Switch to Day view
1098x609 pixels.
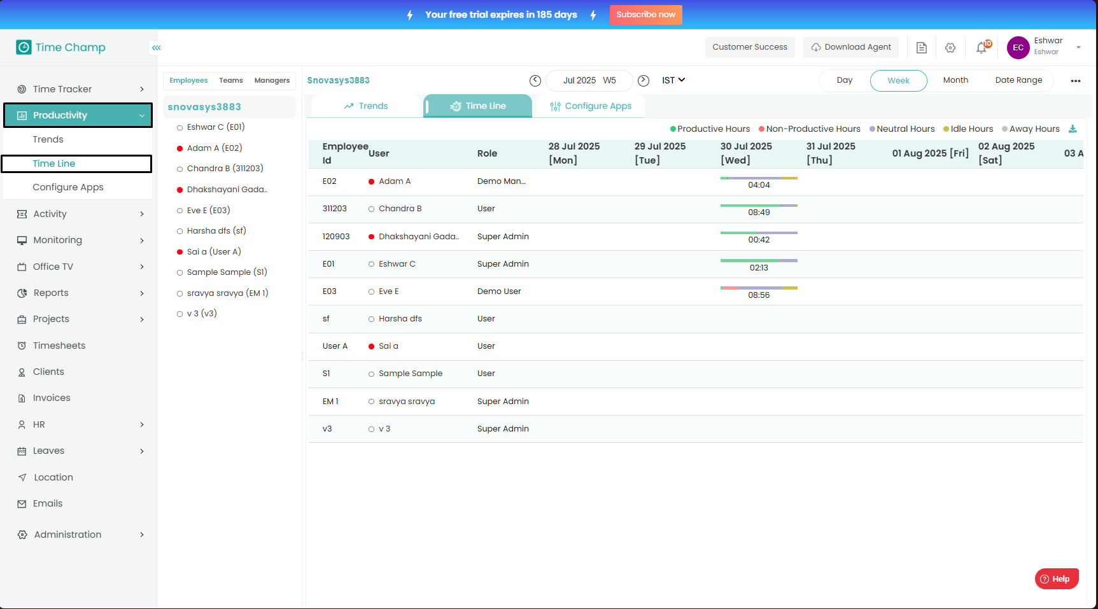844,80
